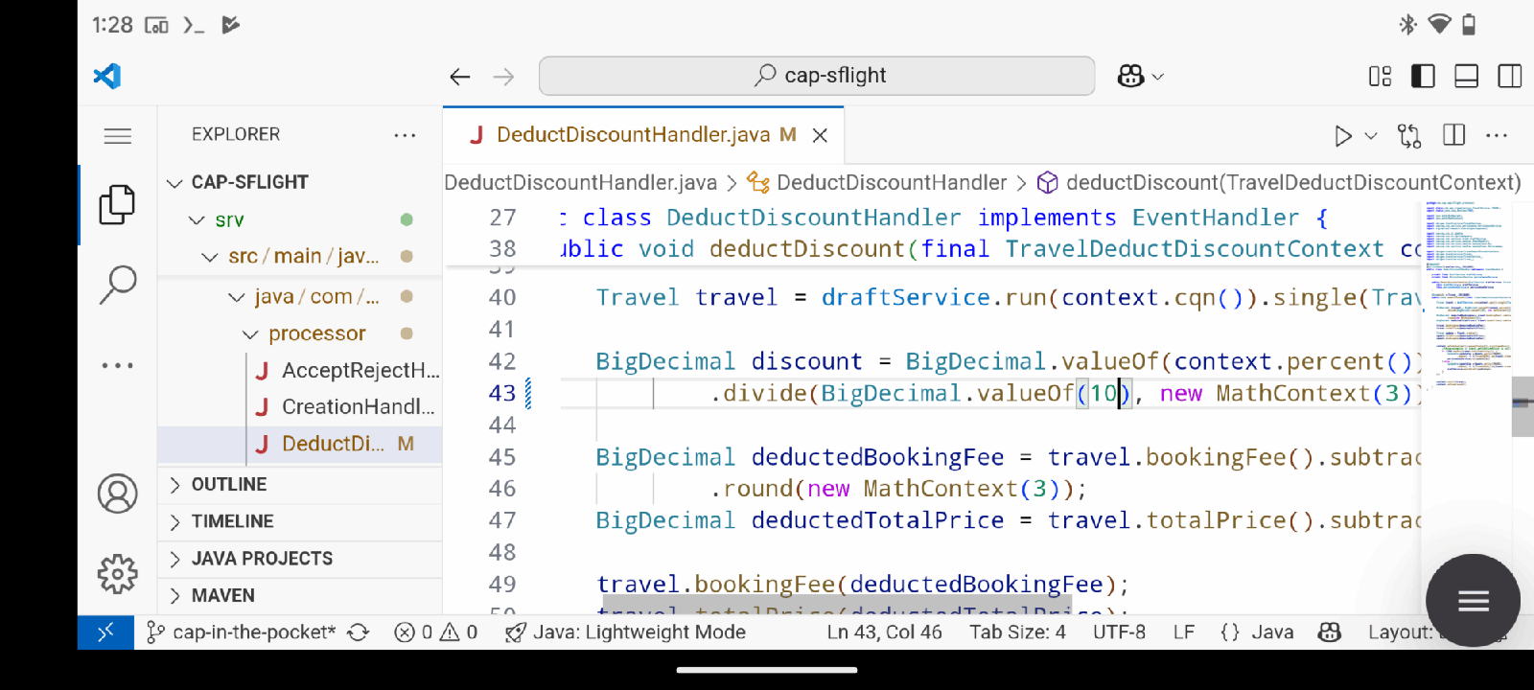
Task: Open the hamburger application menu
Action: tap(117, 136)
